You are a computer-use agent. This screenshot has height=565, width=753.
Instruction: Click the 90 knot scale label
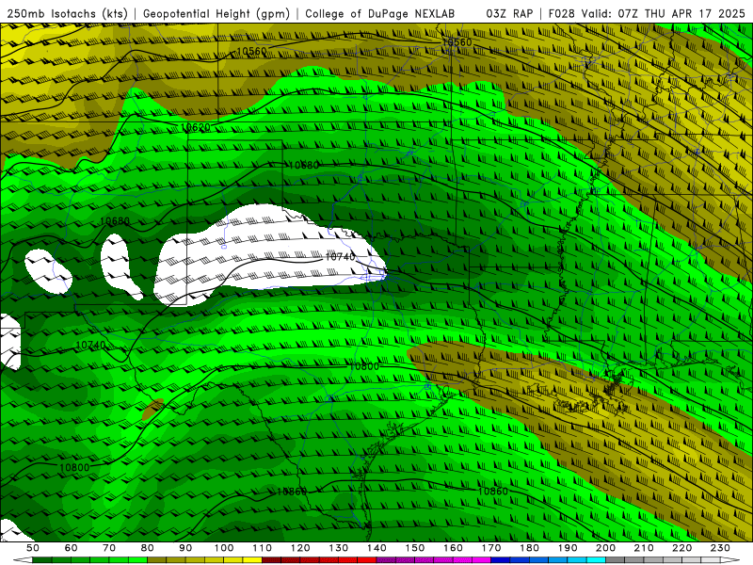click(x=185, y=548)
